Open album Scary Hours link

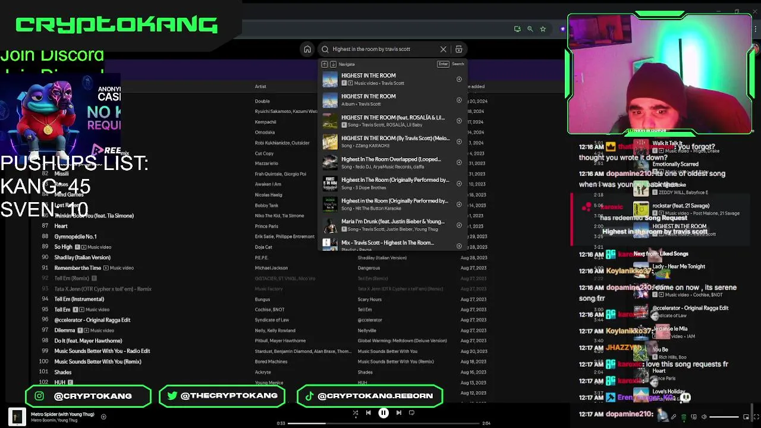pyautogui.click(x=370, y=299)
